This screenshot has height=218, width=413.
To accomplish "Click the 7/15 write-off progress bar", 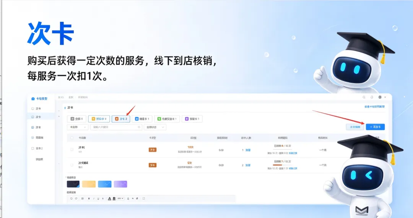I will 282,165.
